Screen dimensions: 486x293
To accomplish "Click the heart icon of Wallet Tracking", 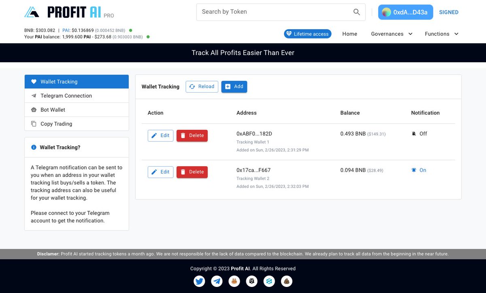I will coord(34,81).
